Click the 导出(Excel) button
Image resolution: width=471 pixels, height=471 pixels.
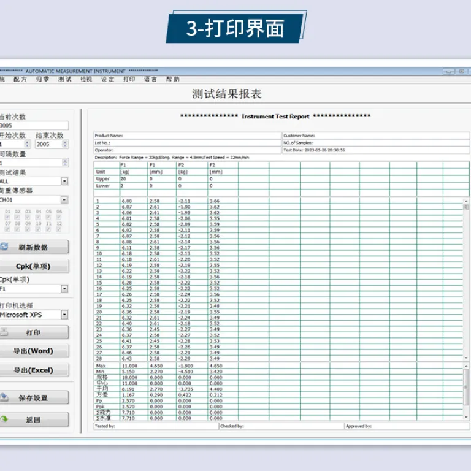click(34, 370)
